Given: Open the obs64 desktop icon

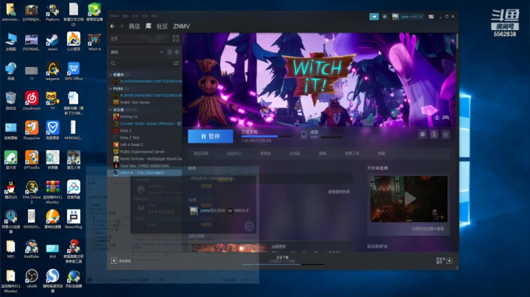Looking at the screenshot, I should (32, 279).
